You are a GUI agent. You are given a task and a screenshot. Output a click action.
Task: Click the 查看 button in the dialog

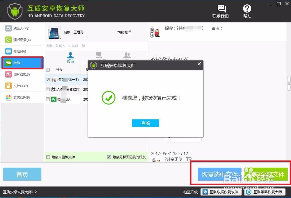145,123
